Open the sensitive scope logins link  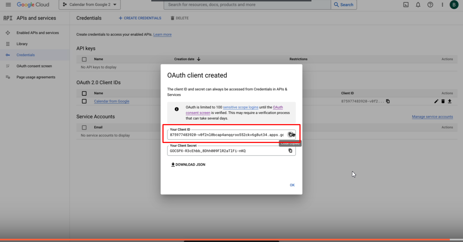tap(241, 107)
